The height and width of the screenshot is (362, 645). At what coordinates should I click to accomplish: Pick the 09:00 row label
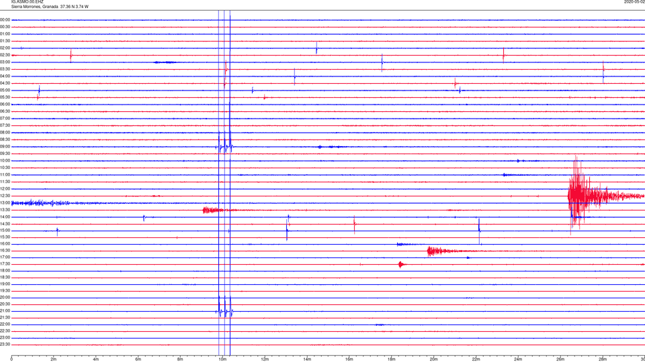click(x=5, y=147)
